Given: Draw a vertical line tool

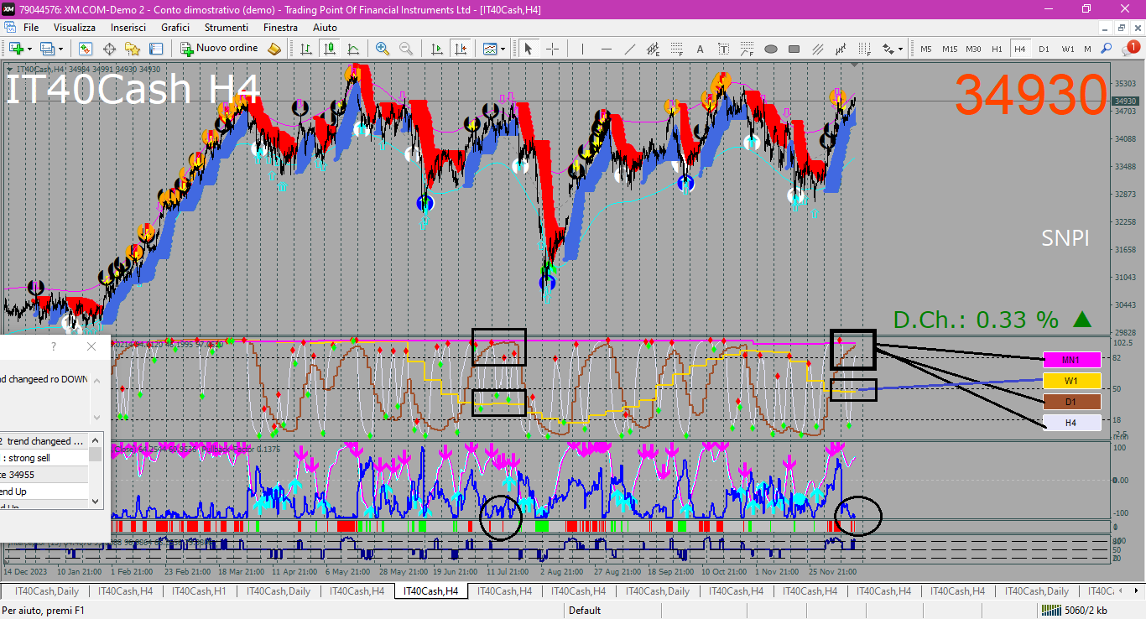Looking at the screenshot, I should point(583,49).
